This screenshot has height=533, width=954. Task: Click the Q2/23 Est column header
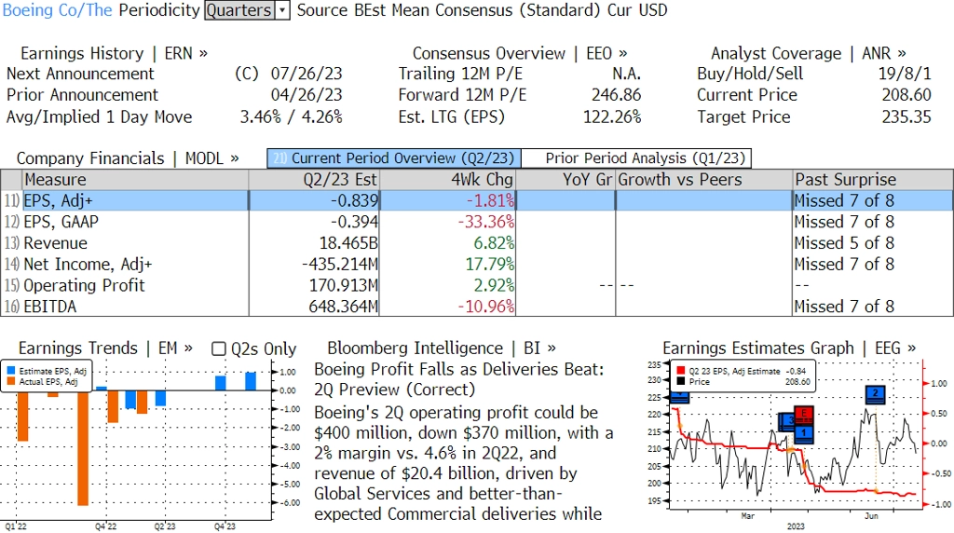(314, 180)
